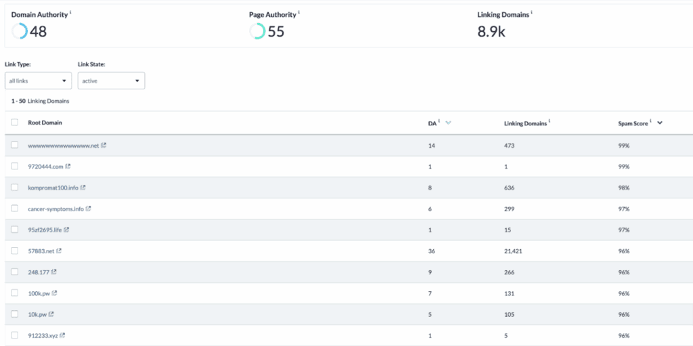Sort by Spam Score using its arrow

(660, 123)
